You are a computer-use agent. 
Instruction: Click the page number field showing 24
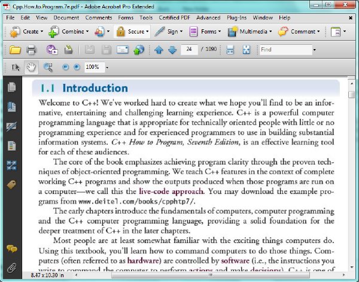[x=189, y=50]
